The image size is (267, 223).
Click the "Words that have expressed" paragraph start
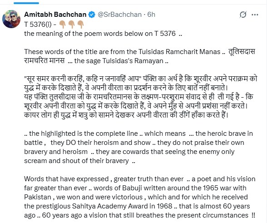(x=66, y=179)
